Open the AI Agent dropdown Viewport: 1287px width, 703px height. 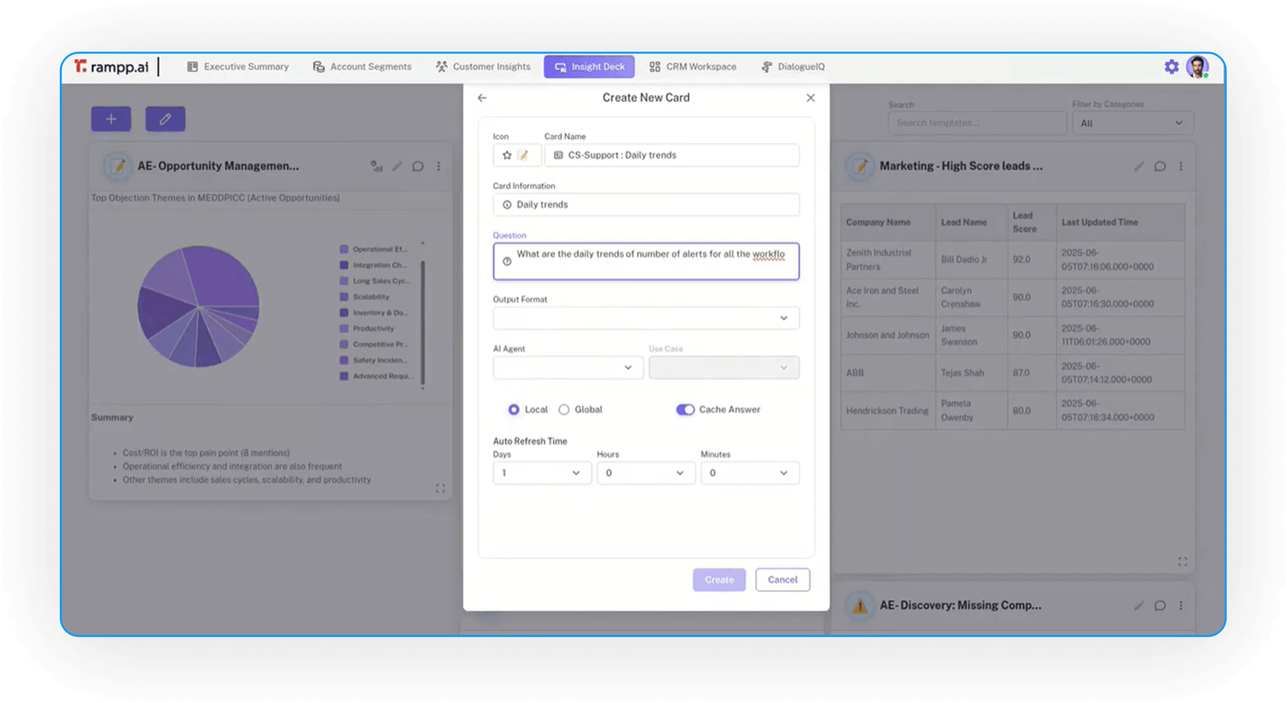[x=568, y=368]
